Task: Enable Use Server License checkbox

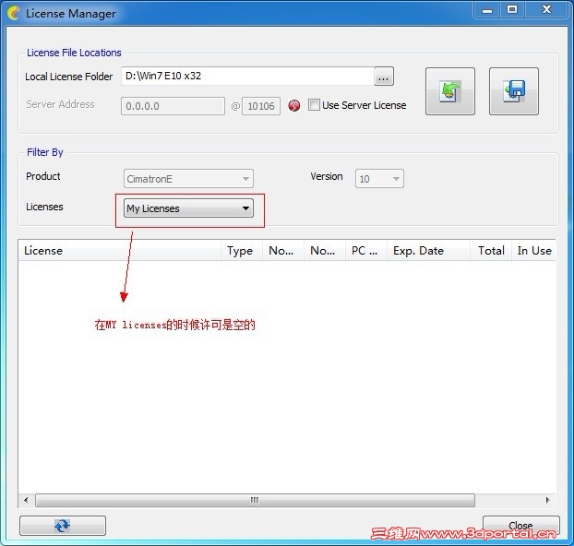Action: [314, 105]
